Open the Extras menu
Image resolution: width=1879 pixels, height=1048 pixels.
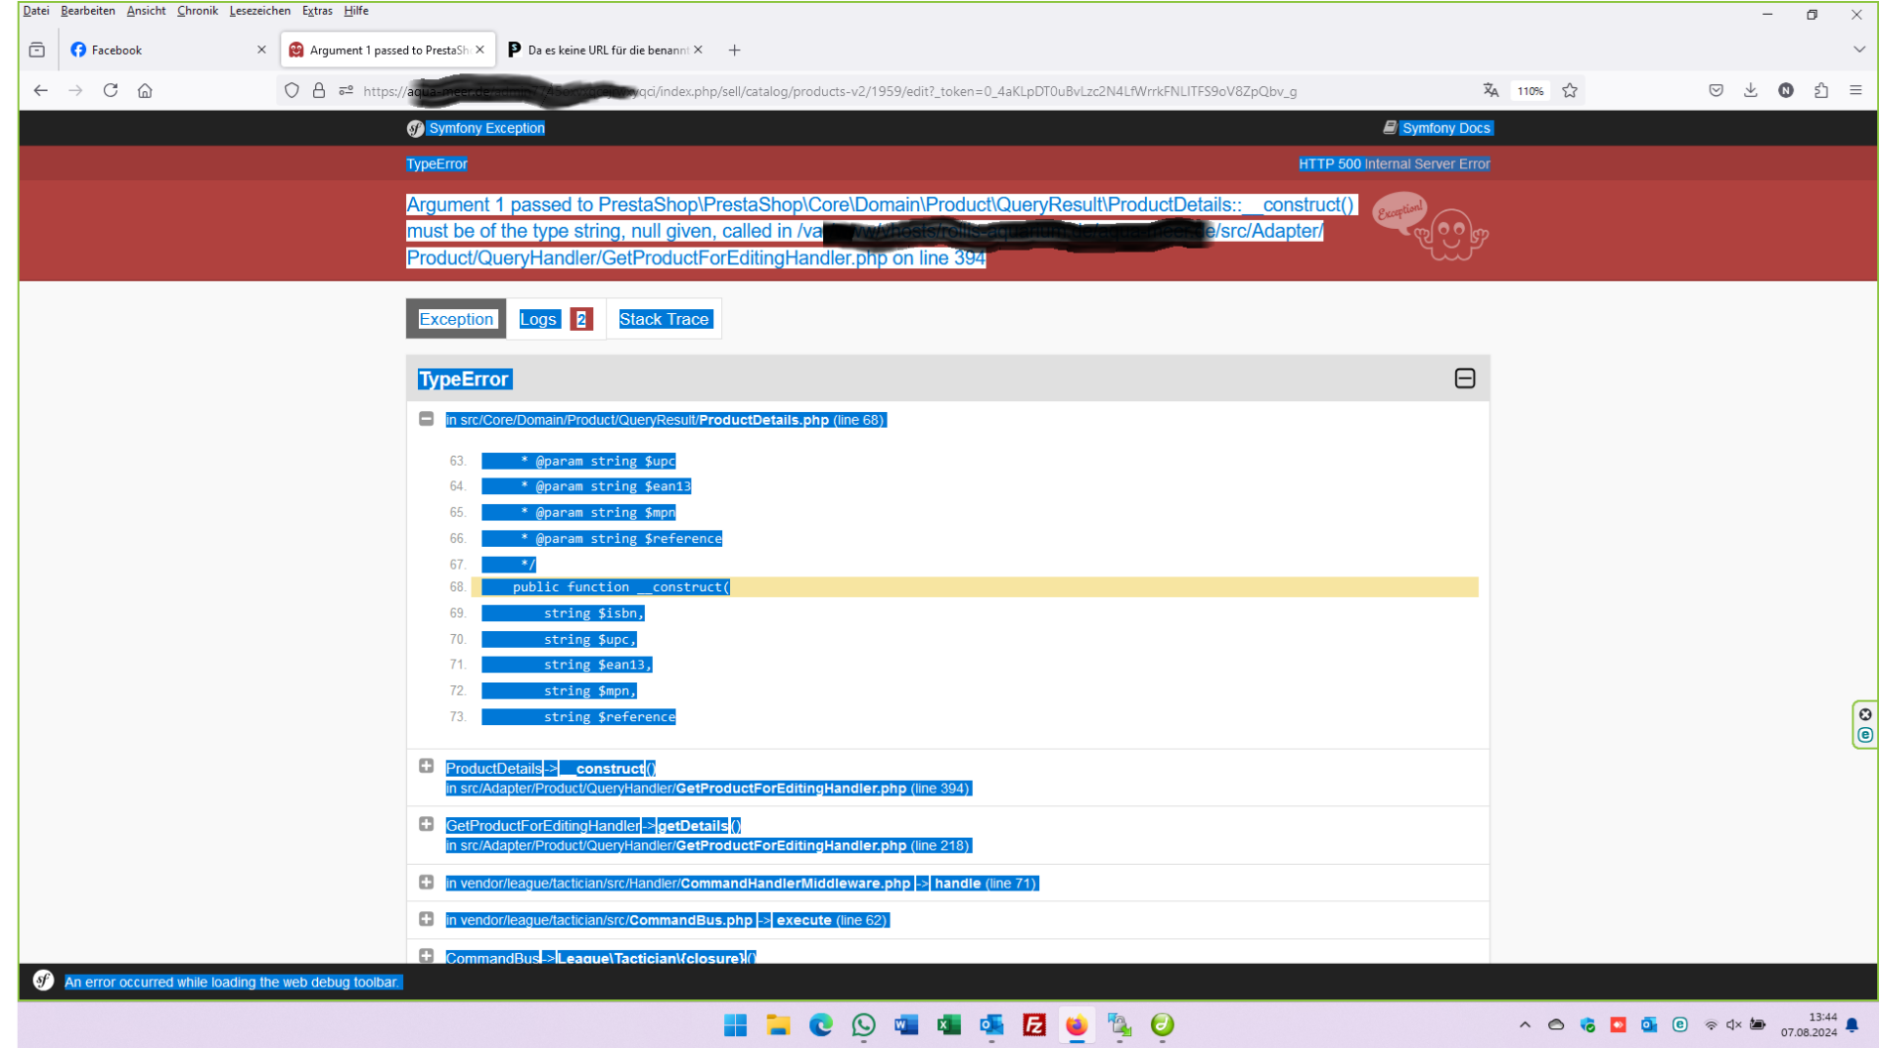click(x=317, y=11)
